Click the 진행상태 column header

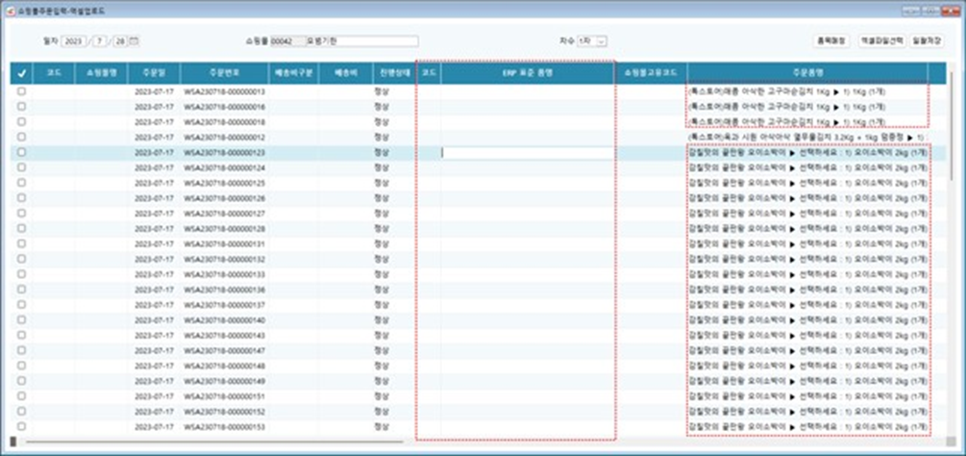coord(394,73)
